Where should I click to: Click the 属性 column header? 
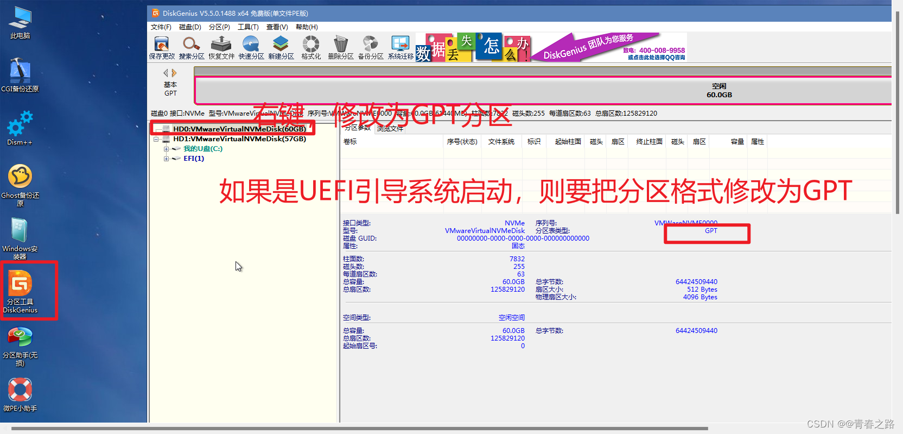tap(758, 141)
